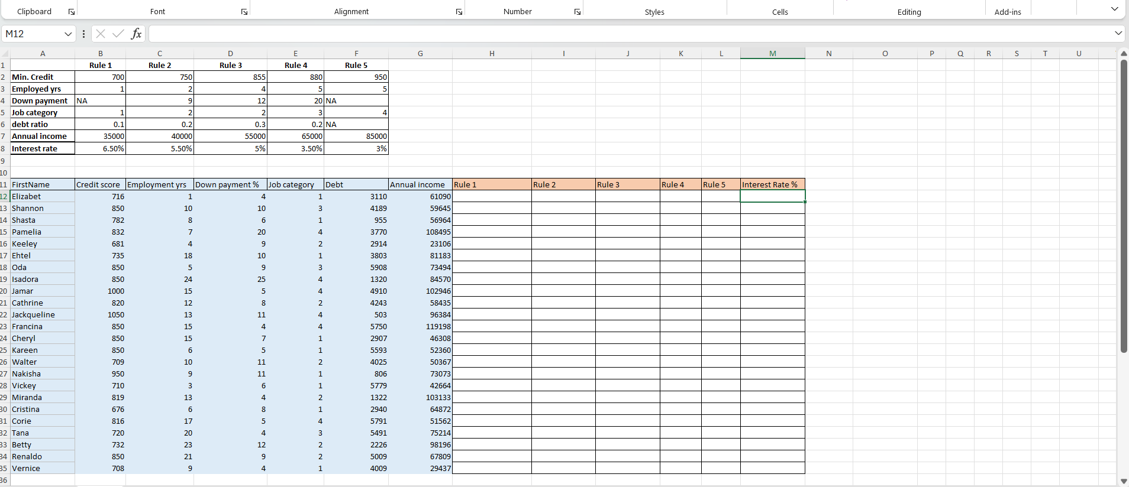Click the Min. Credit label cell
The image size is (1129, 487).
(x=43, y=77)
